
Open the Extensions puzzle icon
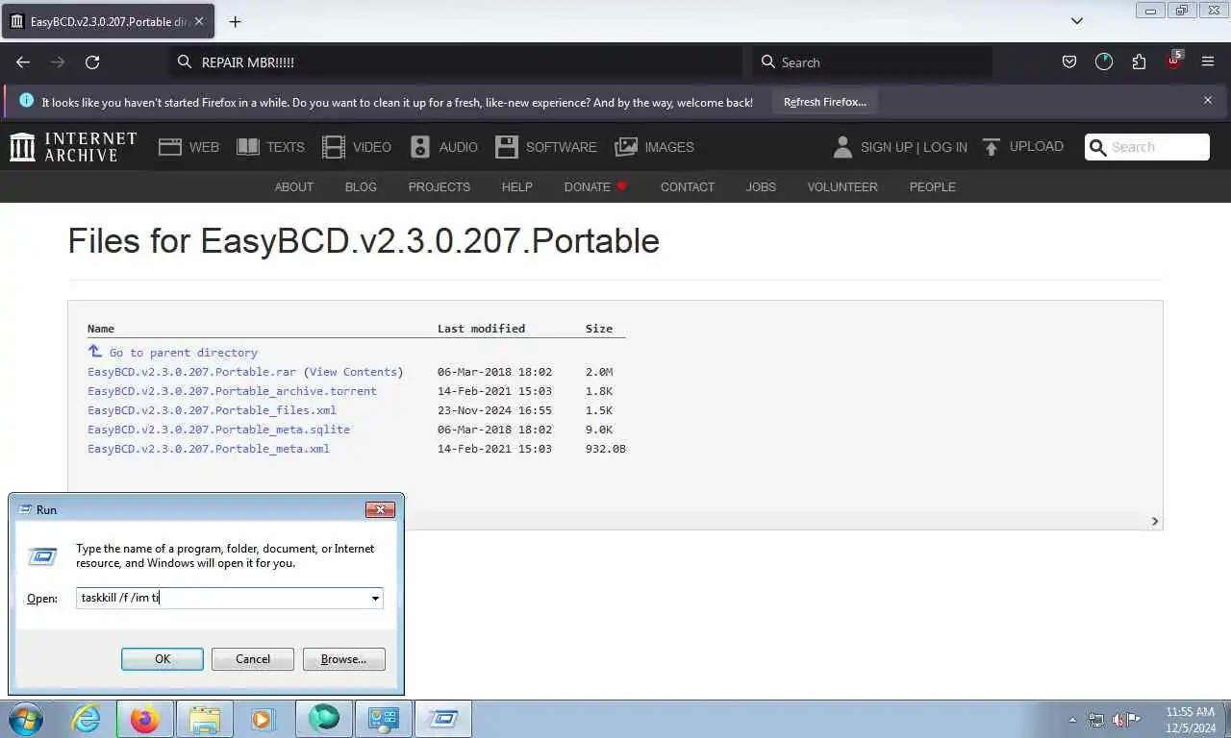[1139, 61]
